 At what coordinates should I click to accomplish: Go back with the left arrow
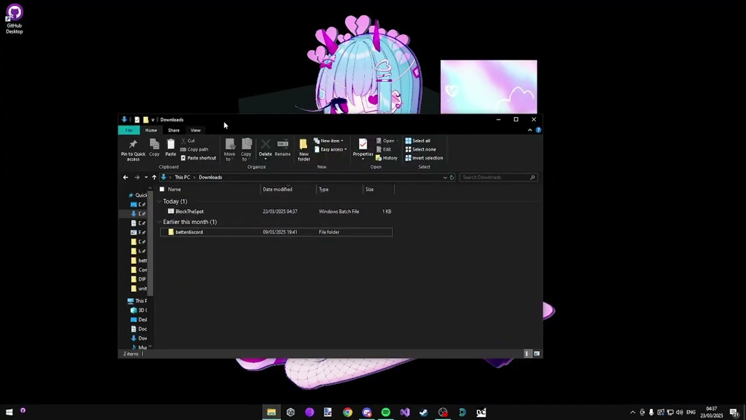click(x=125, y=177)
